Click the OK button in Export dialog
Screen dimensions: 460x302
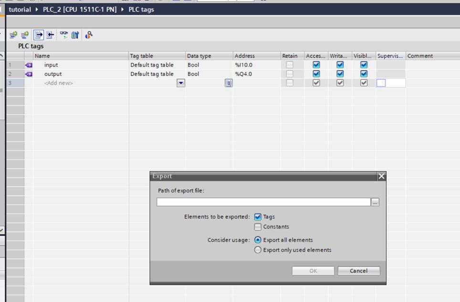(313, 271)
